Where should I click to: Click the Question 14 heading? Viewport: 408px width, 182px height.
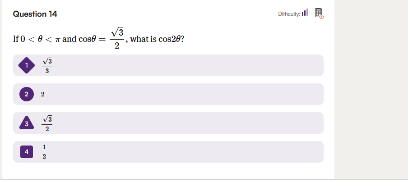(x=35, y=14)
